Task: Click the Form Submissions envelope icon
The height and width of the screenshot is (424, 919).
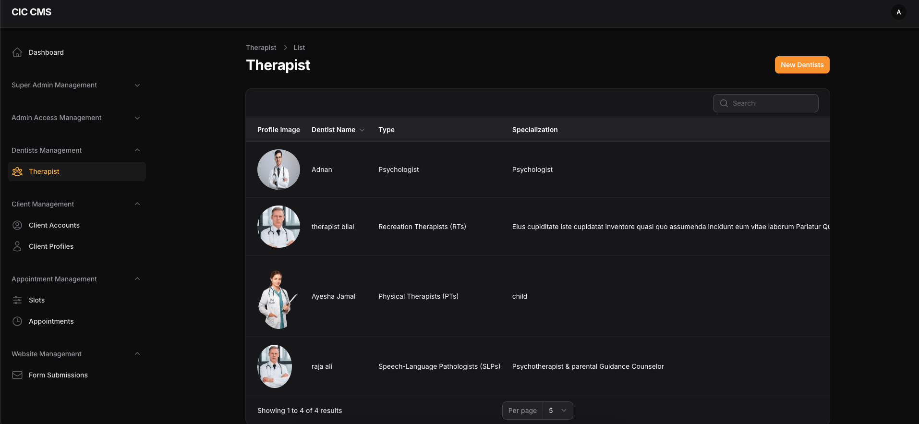Action: 17,375
